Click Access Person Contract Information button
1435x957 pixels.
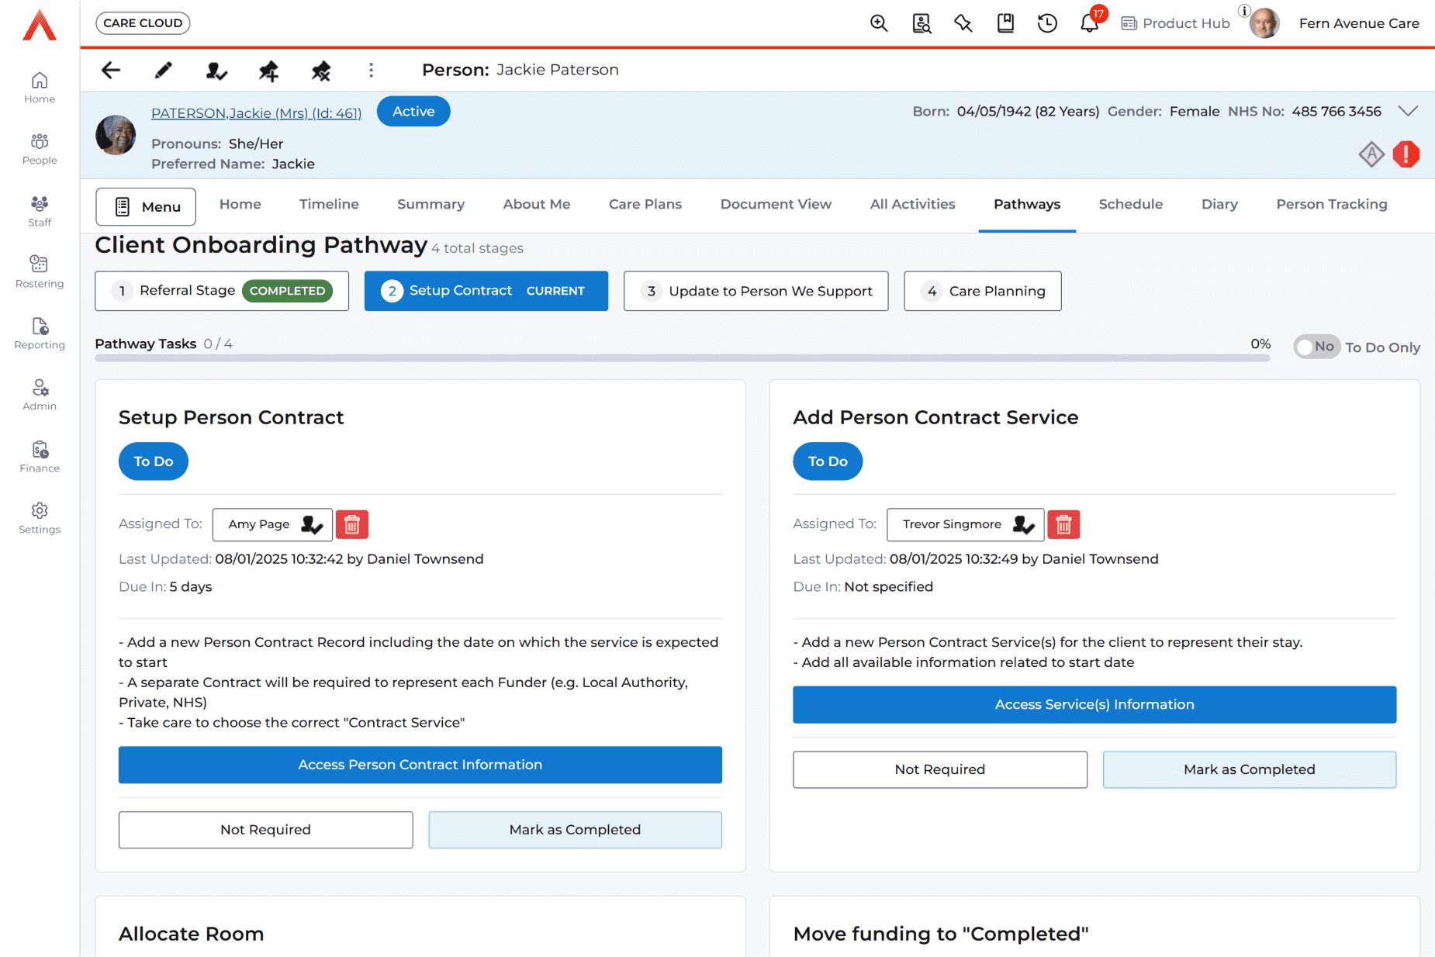coord(420,765)
